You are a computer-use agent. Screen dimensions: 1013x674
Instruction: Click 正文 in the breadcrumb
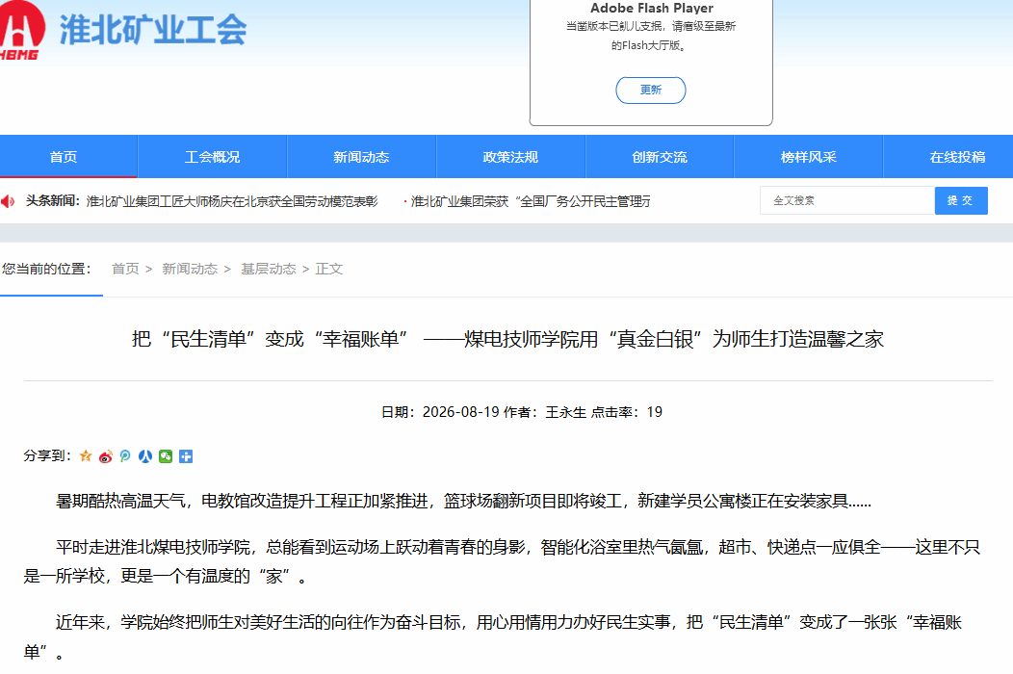328,269
